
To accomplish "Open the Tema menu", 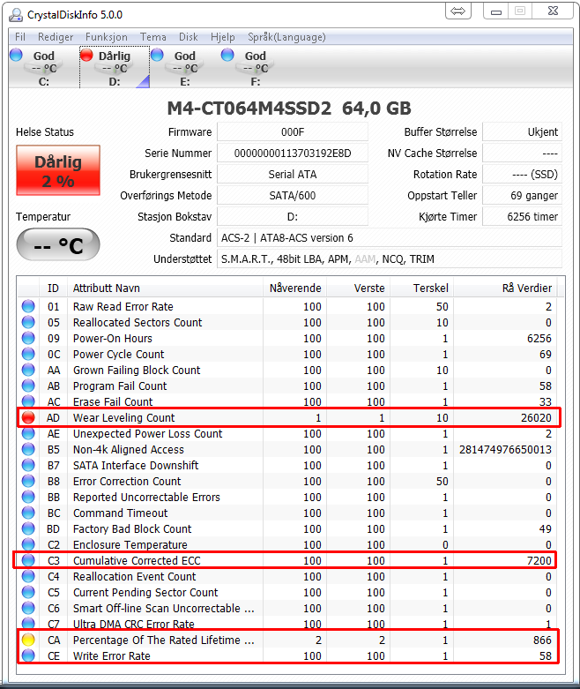I will 152,37.
